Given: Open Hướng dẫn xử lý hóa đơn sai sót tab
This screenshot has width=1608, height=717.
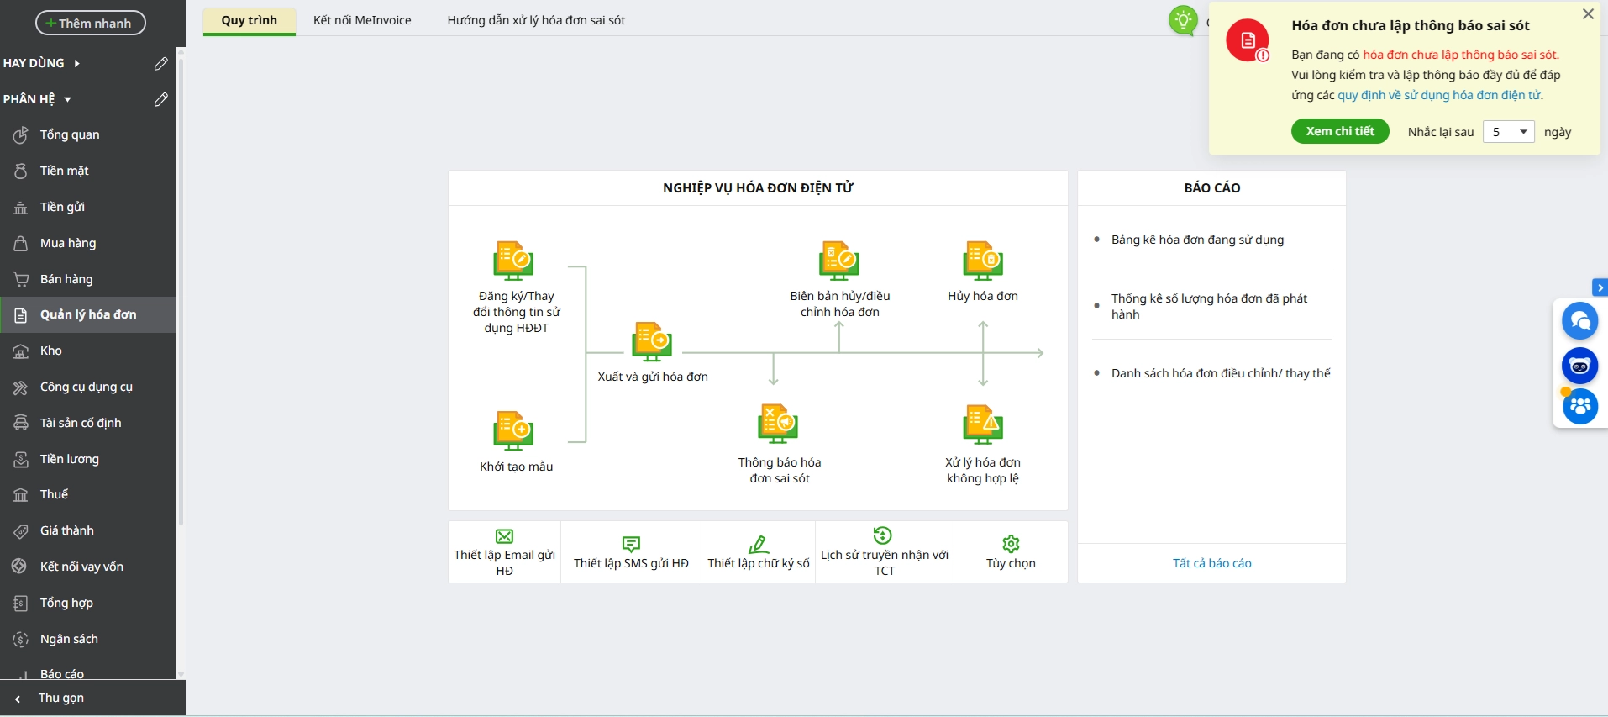Looking at the screenshot, I should (x=536, y=20).
